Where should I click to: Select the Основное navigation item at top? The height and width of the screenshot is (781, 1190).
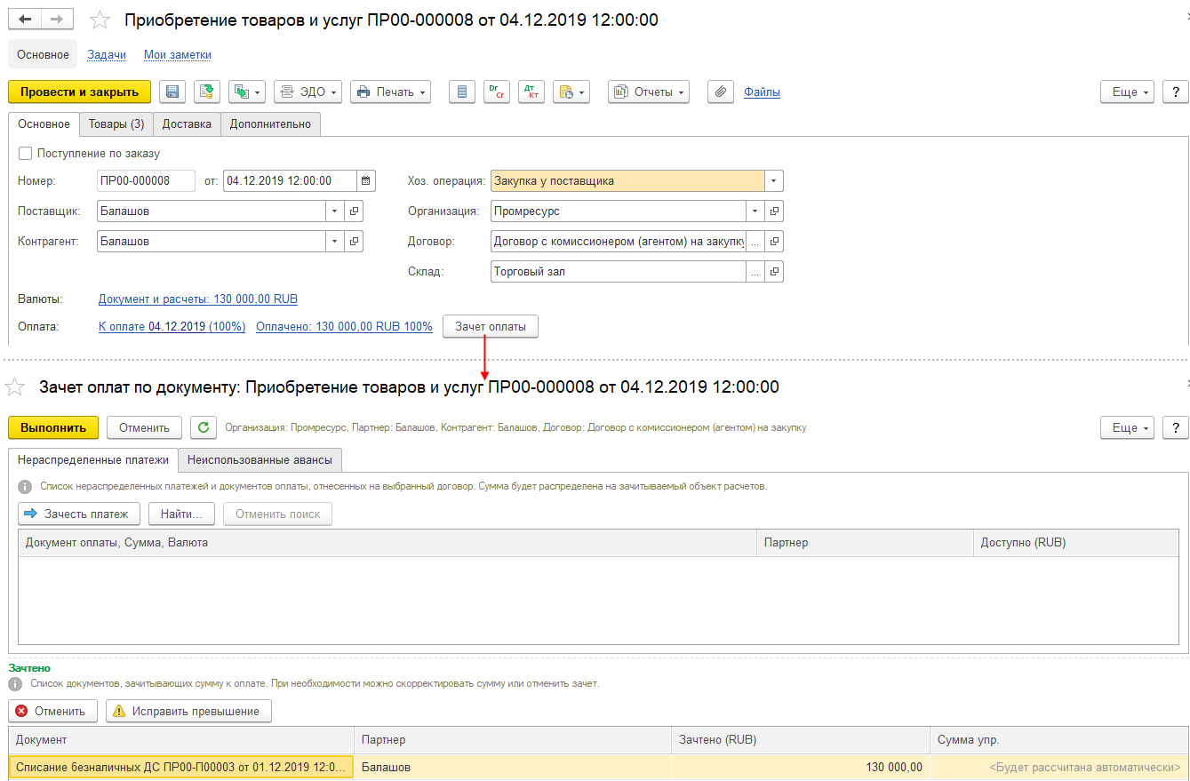pos(43,54)
